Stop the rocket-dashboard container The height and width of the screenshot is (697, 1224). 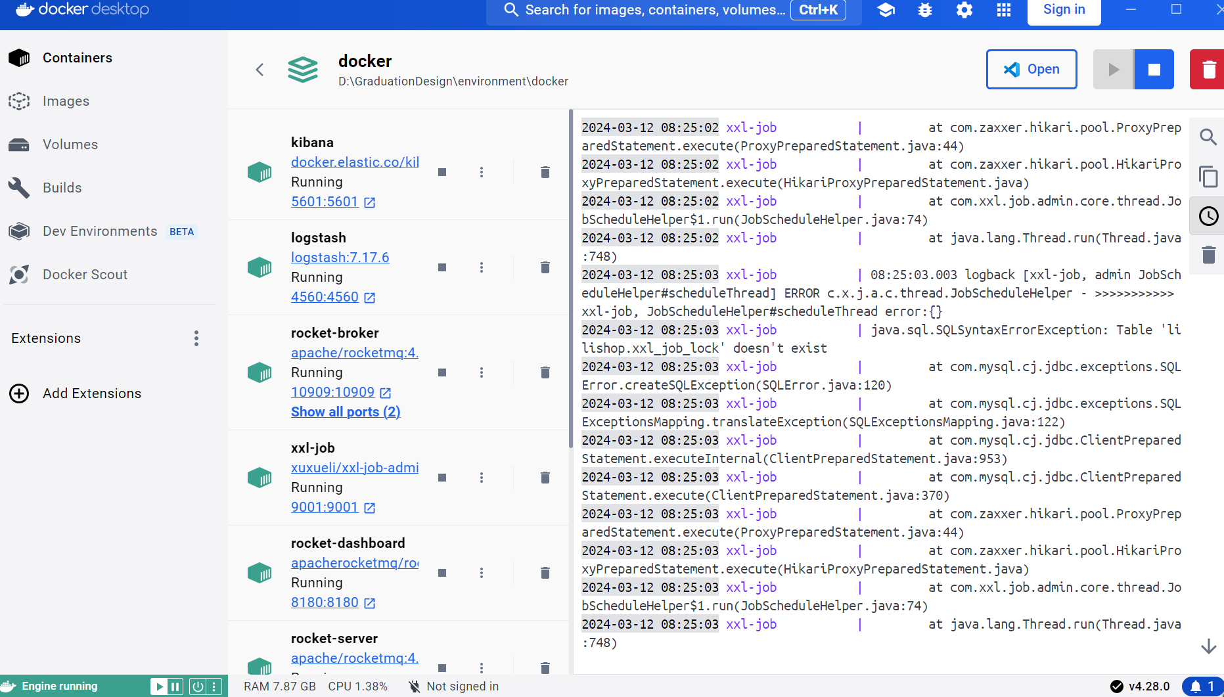442,573
